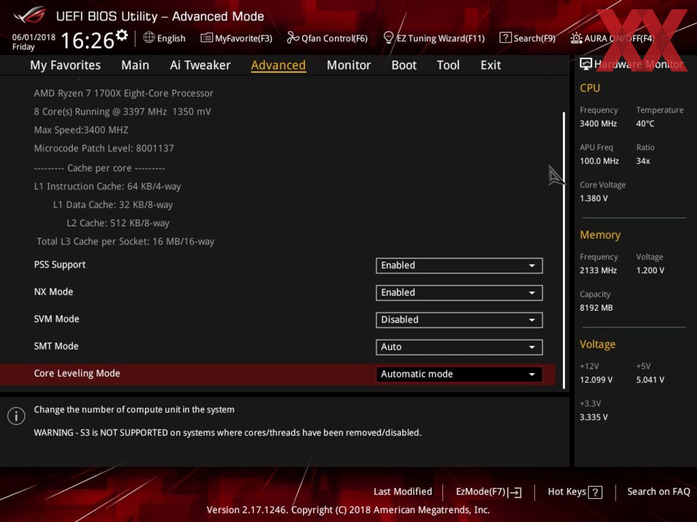Click the info icon beside help text
Screen dimensions: 697x522
[16, 416]
